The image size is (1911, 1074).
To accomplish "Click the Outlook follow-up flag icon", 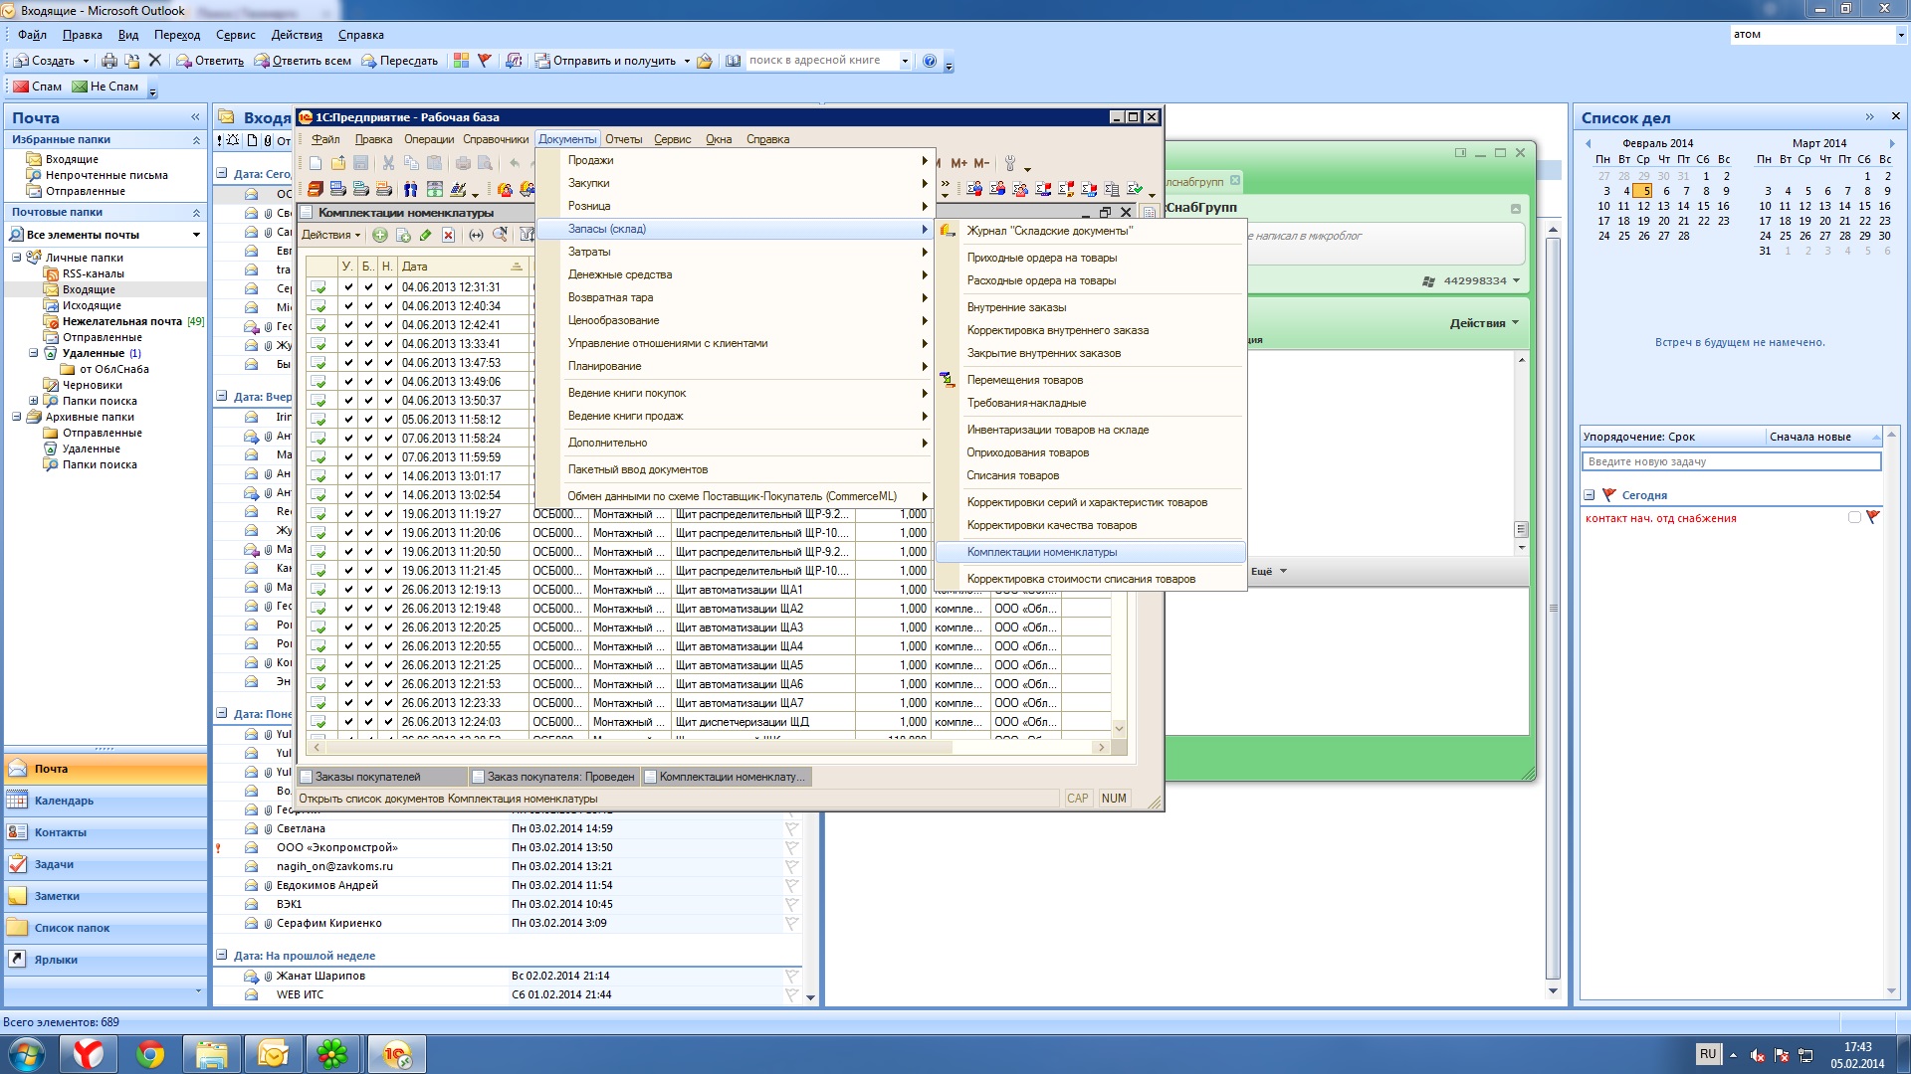I will pyautogui.click(x=485, y=61).
